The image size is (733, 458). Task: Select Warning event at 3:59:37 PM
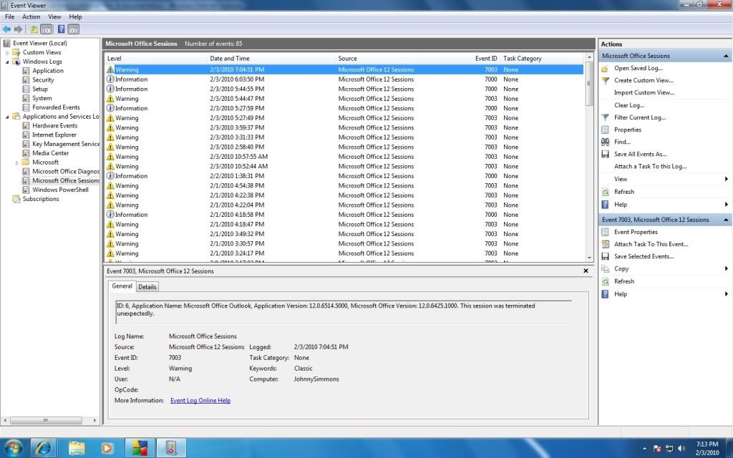[x=344, y=127]
